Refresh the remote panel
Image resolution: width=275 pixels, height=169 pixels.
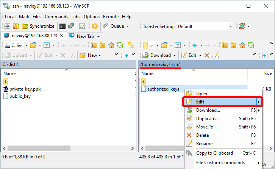click(251, 45)
